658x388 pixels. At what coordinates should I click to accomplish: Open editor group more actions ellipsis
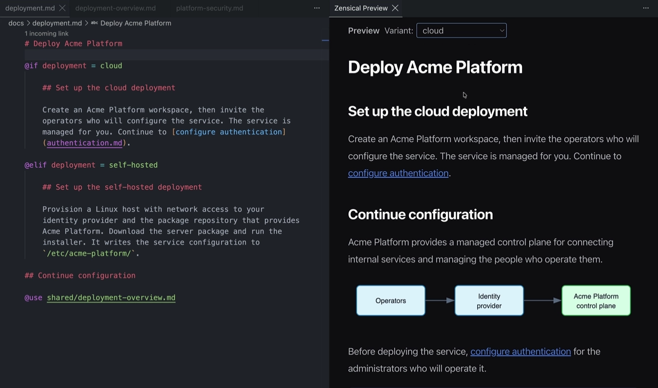pos(317,8)
